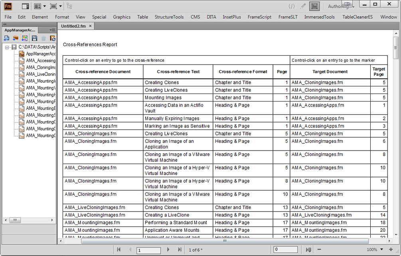The width and height of the screenshot is (401, 256).
Task: Open the FrameSLT menu
Action: point(288,17)
